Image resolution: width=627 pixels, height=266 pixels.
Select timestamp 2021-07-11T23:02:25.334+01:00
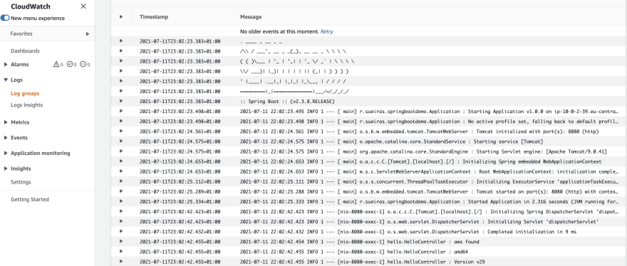(180, 202)
